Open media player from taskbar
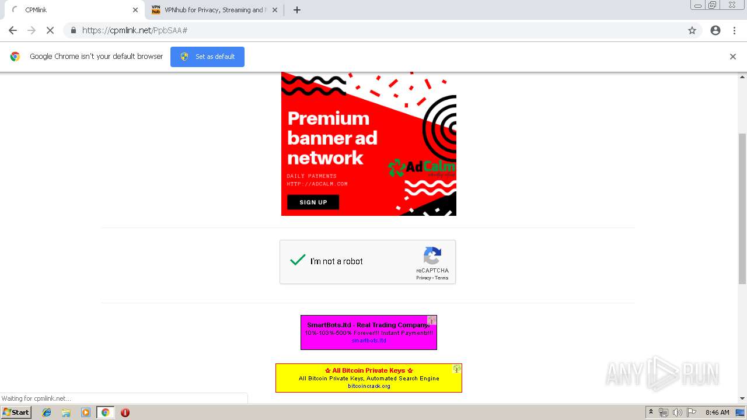Image resolution: width=747 pixels, height=420 pixels. coord(86,412)
